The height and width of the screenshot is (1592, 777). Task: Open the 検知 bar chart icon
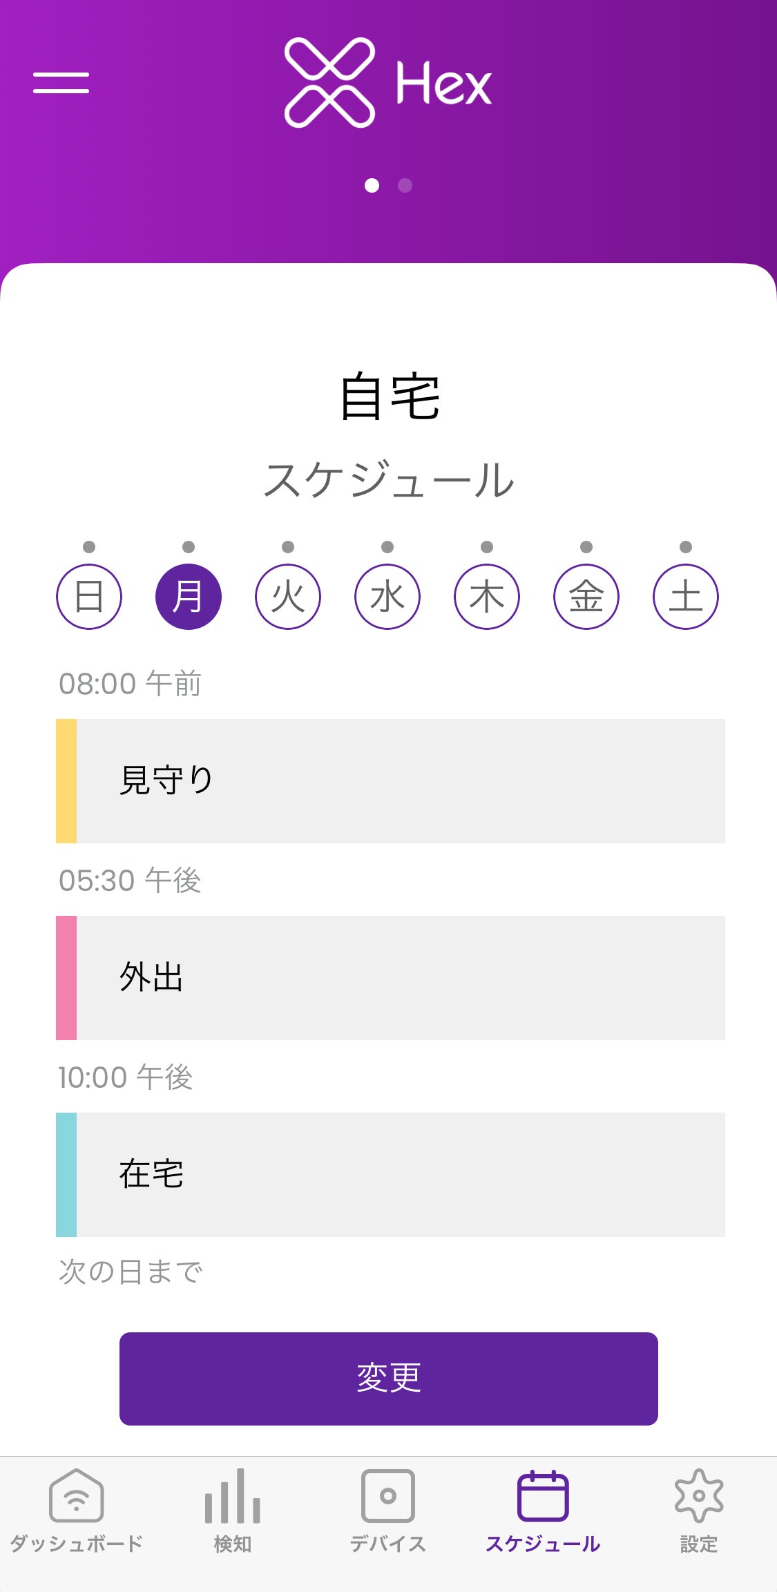[x=232, y=1495]
